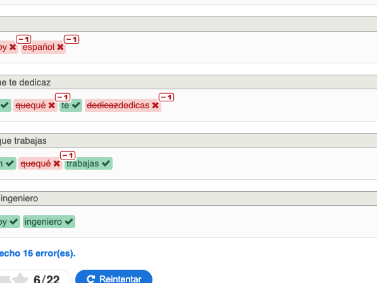This screenshot has width=377, height=283.
Task: Click the 'ingeniero' answer header row
Action: click(x=188, y=199)
